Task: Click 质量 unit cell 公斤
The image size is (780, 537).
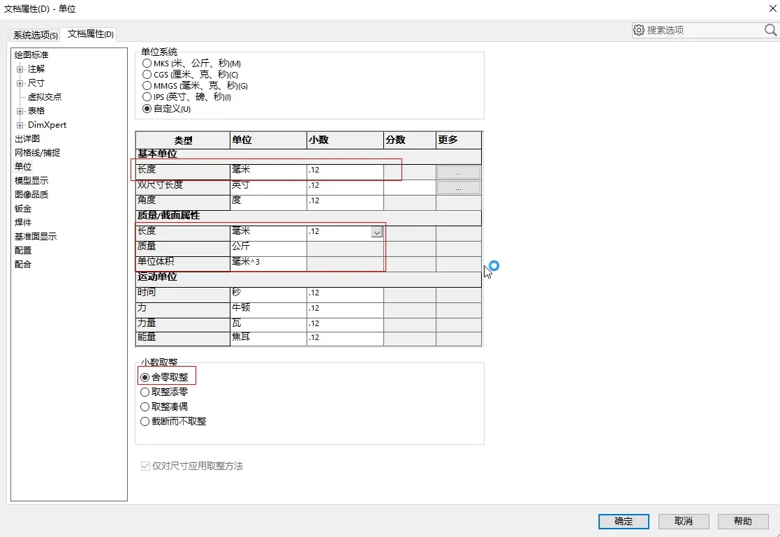Action: [268, 249]
